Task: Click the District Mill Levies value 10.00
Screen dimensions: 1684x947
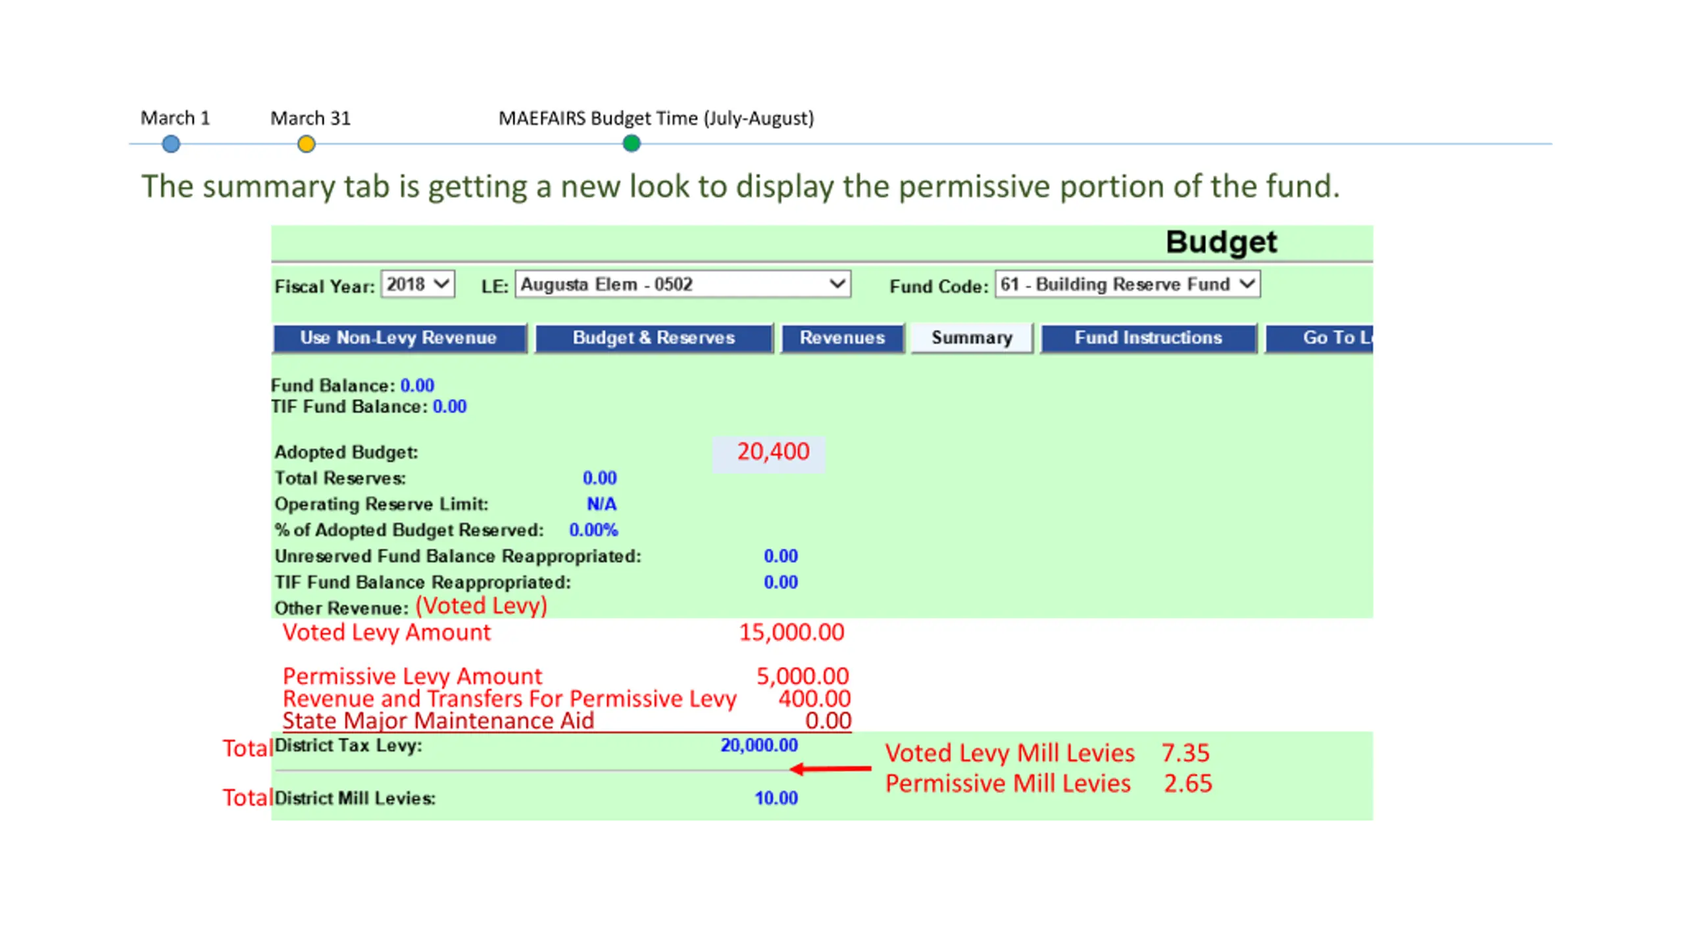Action: pyautogui.click(x=776, y=798)
